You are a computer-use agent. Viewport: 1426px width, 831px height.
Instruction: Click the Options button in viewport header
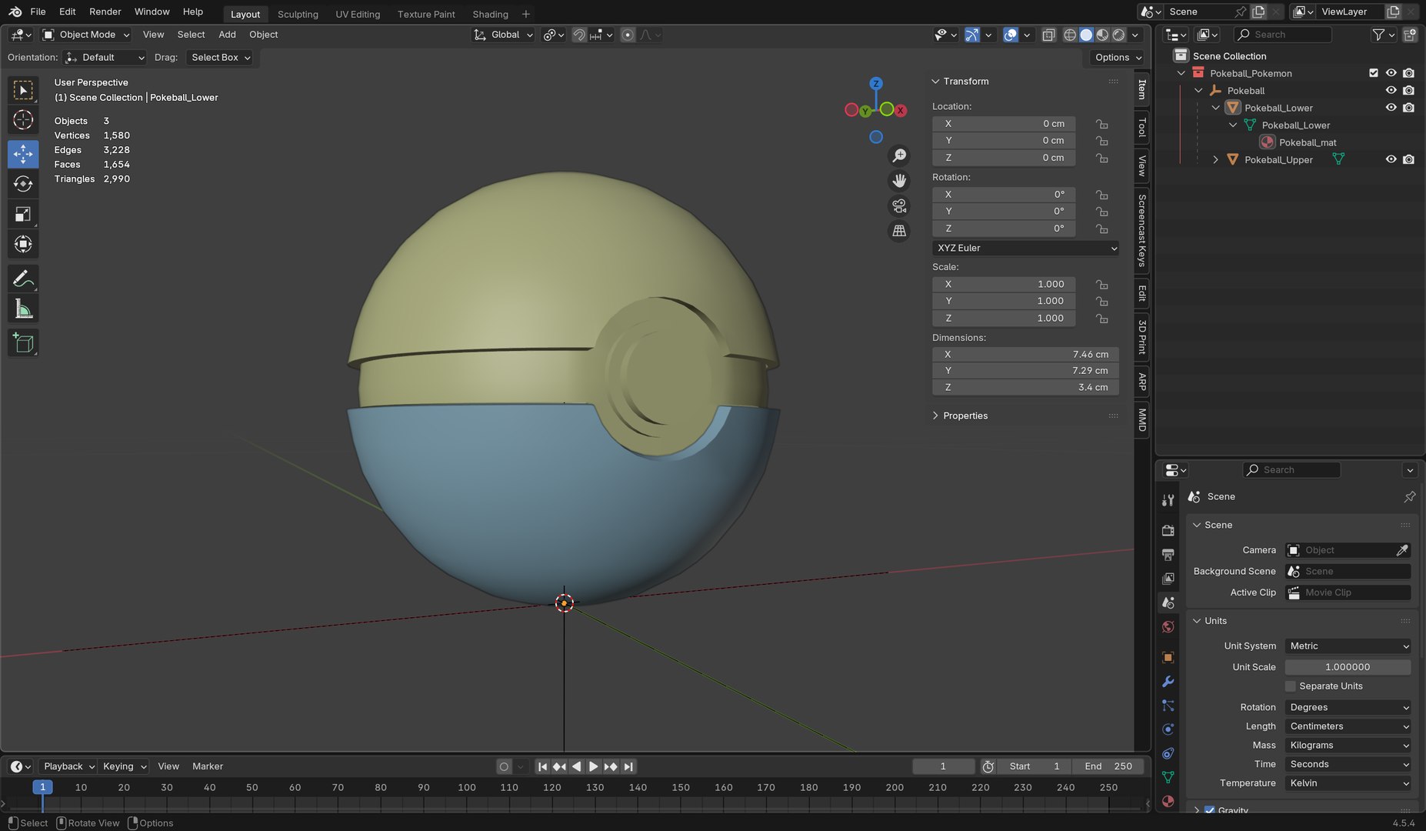(x=1117, y=58)
